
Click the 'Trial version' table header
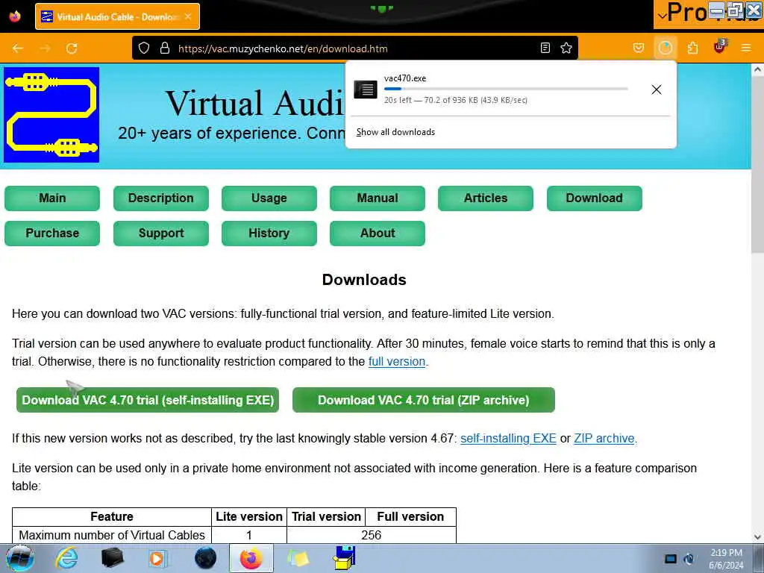326,516
